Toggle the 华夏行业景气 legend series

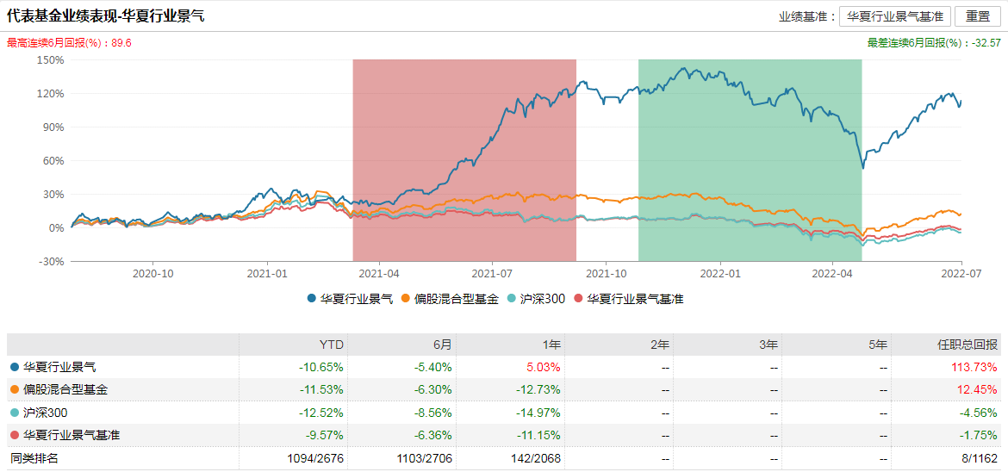350,299
